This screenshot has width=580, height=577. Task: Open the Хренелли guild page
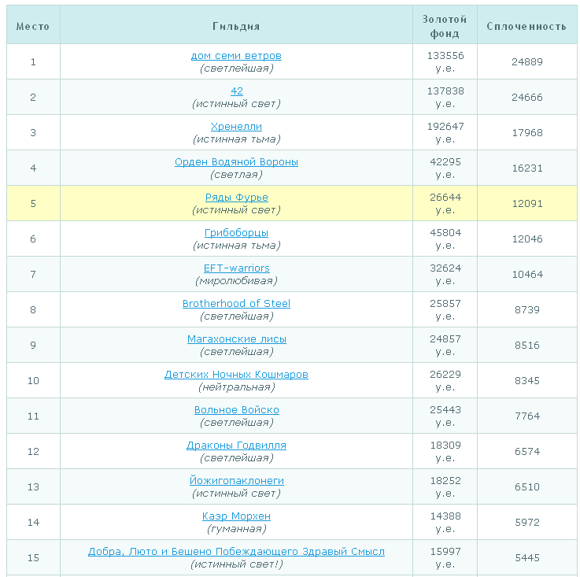pos(236,127)
